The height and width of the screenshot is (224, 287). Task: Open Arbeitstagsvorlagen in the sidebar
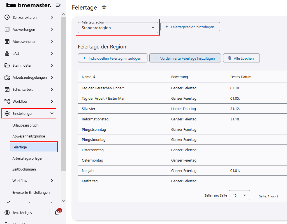click(x=28, y=158)
